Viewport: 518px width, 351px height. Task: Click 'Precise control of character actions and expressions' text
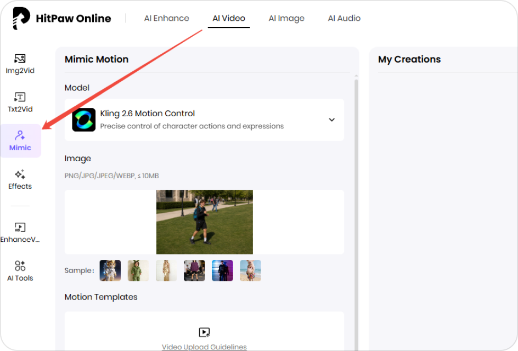point(192,126)
